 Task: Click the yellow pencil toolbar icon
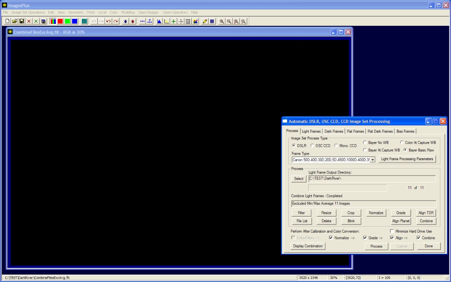coord(205,21)
